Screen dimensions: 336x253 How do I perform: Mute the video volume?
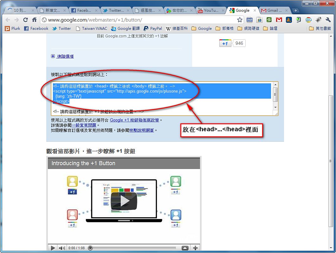[62, 248]
